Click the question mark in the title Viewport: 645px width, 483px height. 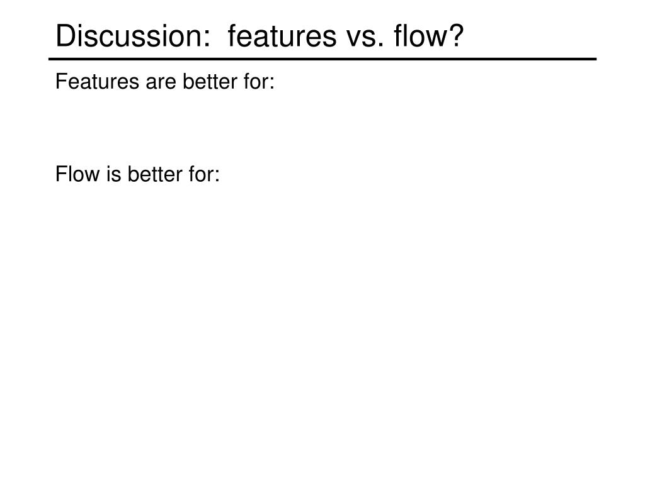click(x=457, y=36)
